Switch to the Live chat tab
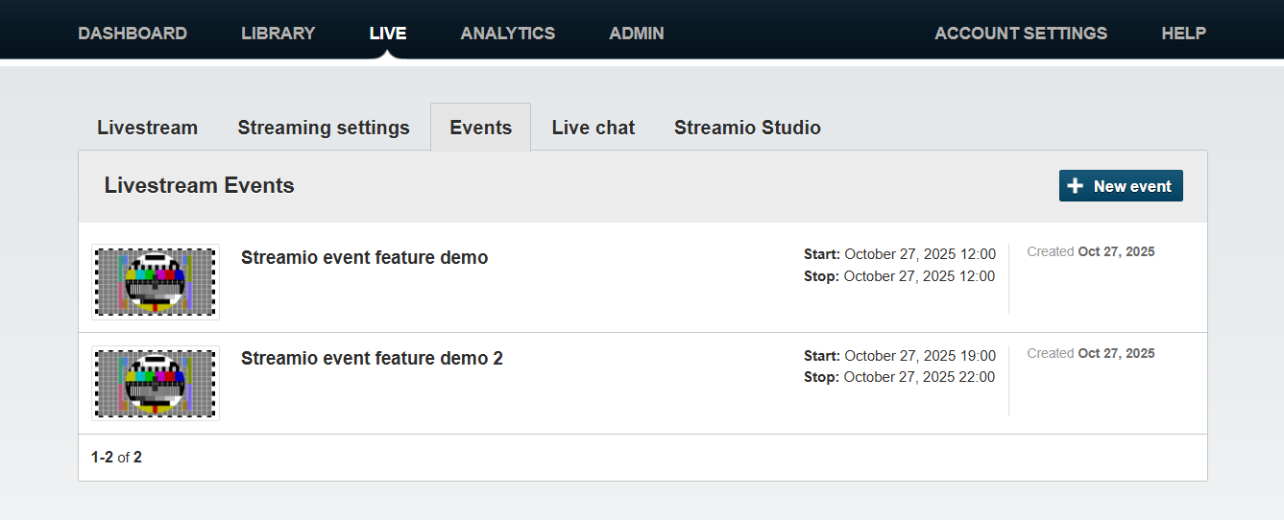 [593, 128]
